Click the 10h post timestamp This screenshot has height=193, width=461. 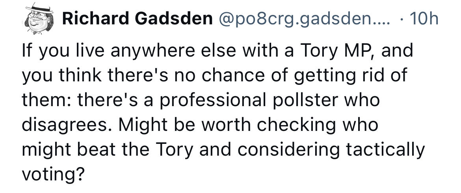point(424,18)
